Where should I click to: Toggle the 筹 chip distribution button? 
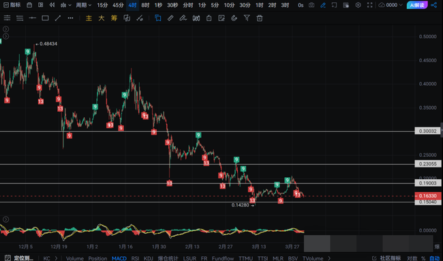(114, 18)
